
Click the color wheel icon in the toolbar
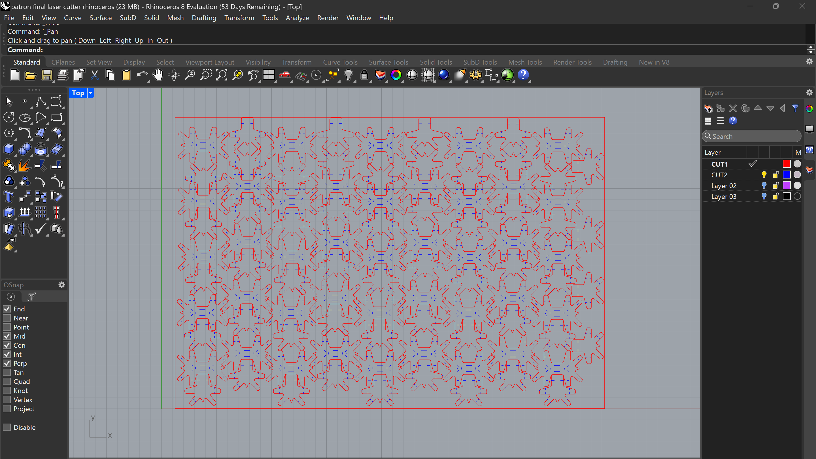(x=396, y=75)
